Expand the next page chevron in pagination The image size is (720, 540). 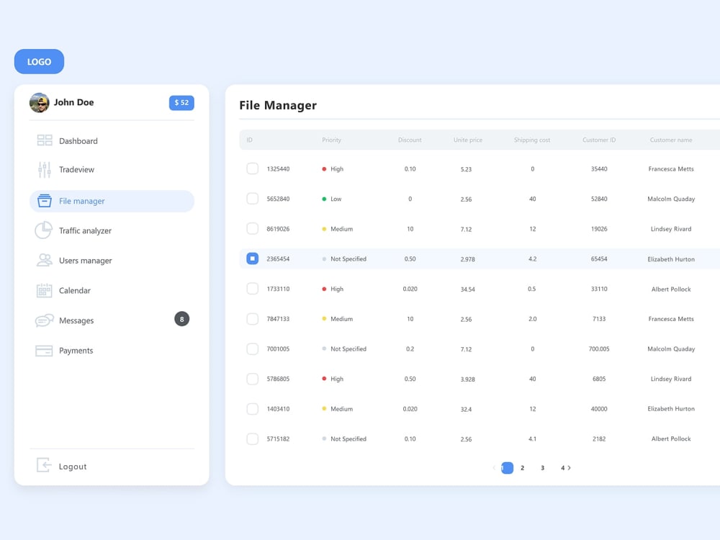click(x=568, y=468)
